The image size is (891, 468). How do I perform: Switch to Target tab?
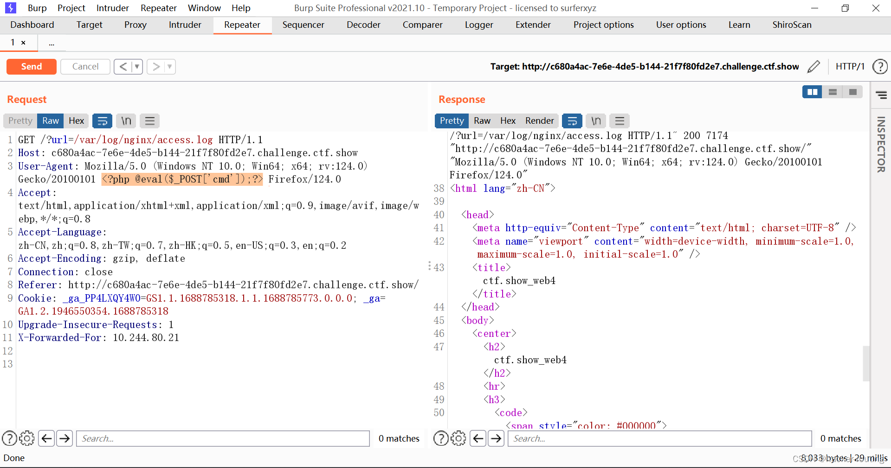pyautogui.click(x=89, y=25)
